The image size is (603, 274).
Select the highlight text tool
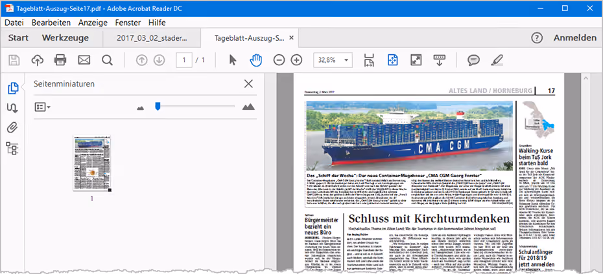(x=497, y=60)
